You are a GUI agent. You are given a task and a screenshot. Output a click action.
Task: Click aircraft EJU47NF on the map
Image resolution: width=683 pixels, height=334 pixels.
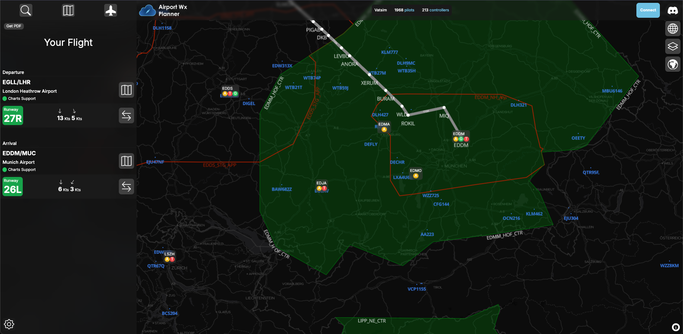(155, 162)
